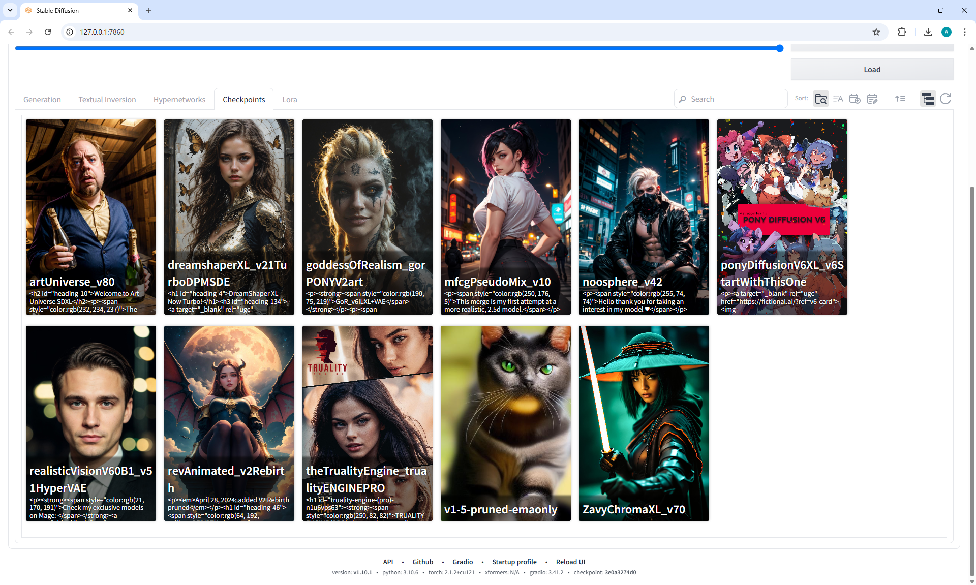Open the browser extensions puzzle icon
Image resolution: width=976 pixels, height=585 pixels.
[x=902, y=32]
